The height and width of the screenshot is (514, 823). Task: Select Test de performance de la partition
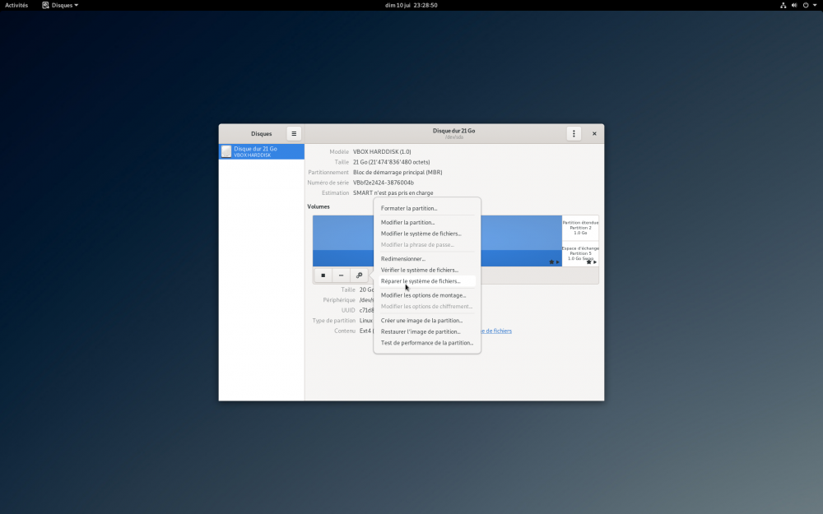(426, 343)
